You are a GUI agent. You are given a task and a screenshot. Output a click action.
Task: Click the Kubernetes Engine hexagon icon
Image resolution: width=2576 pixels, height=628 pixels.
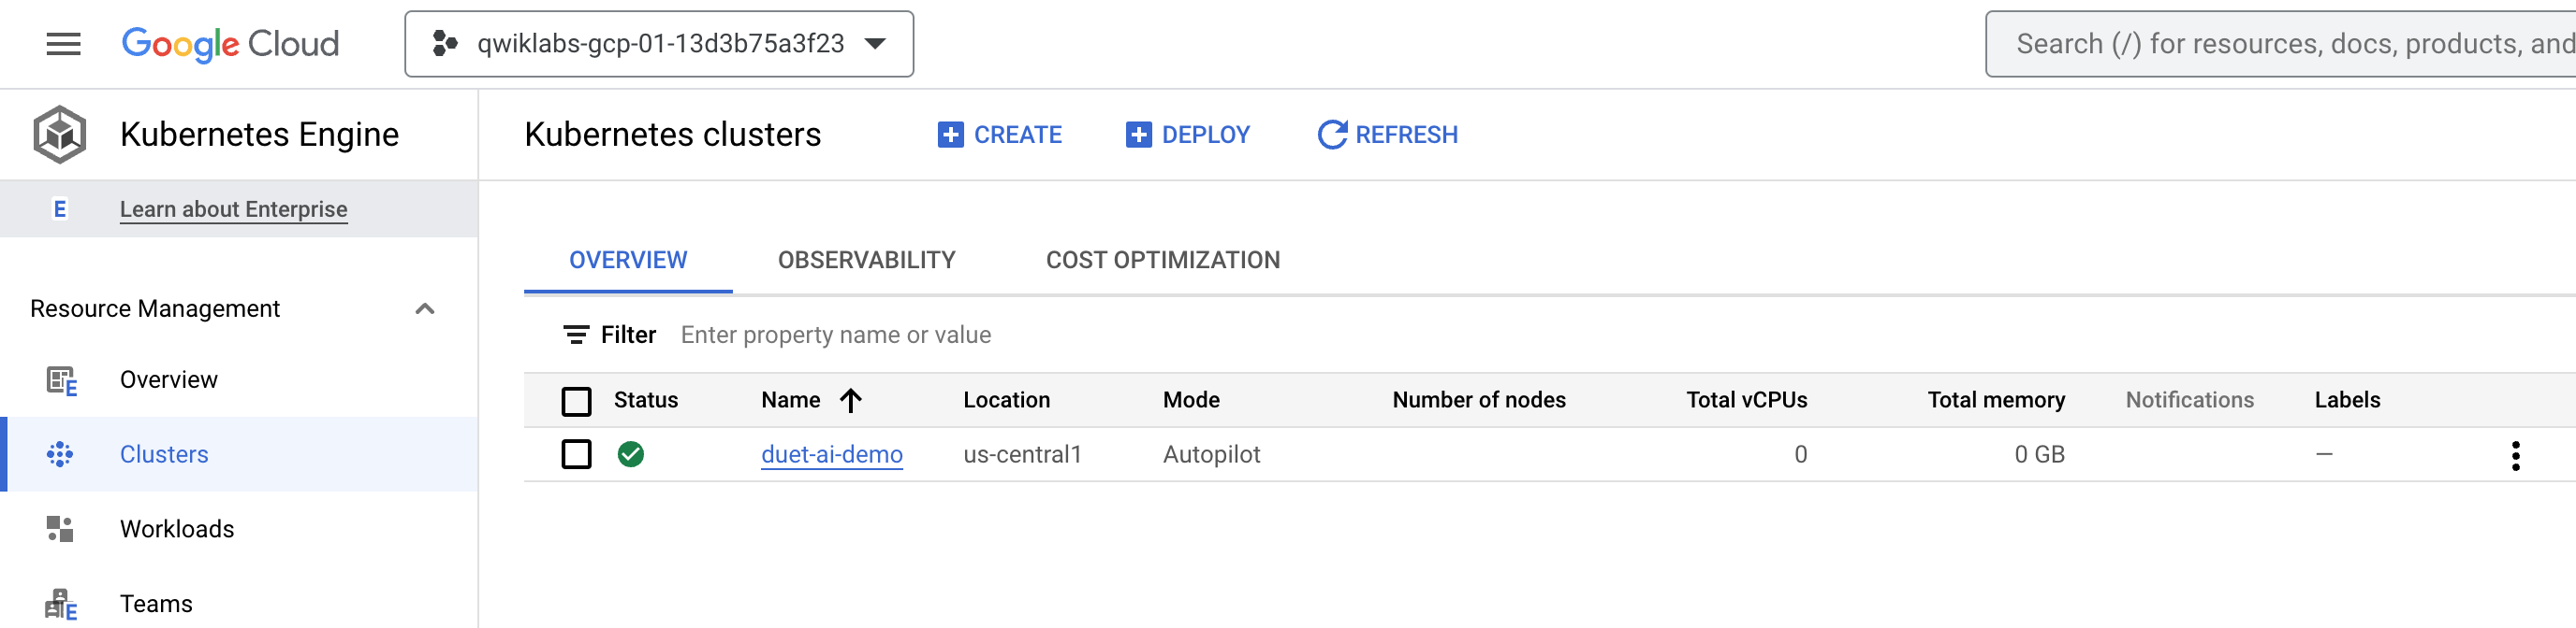point(60,135)
